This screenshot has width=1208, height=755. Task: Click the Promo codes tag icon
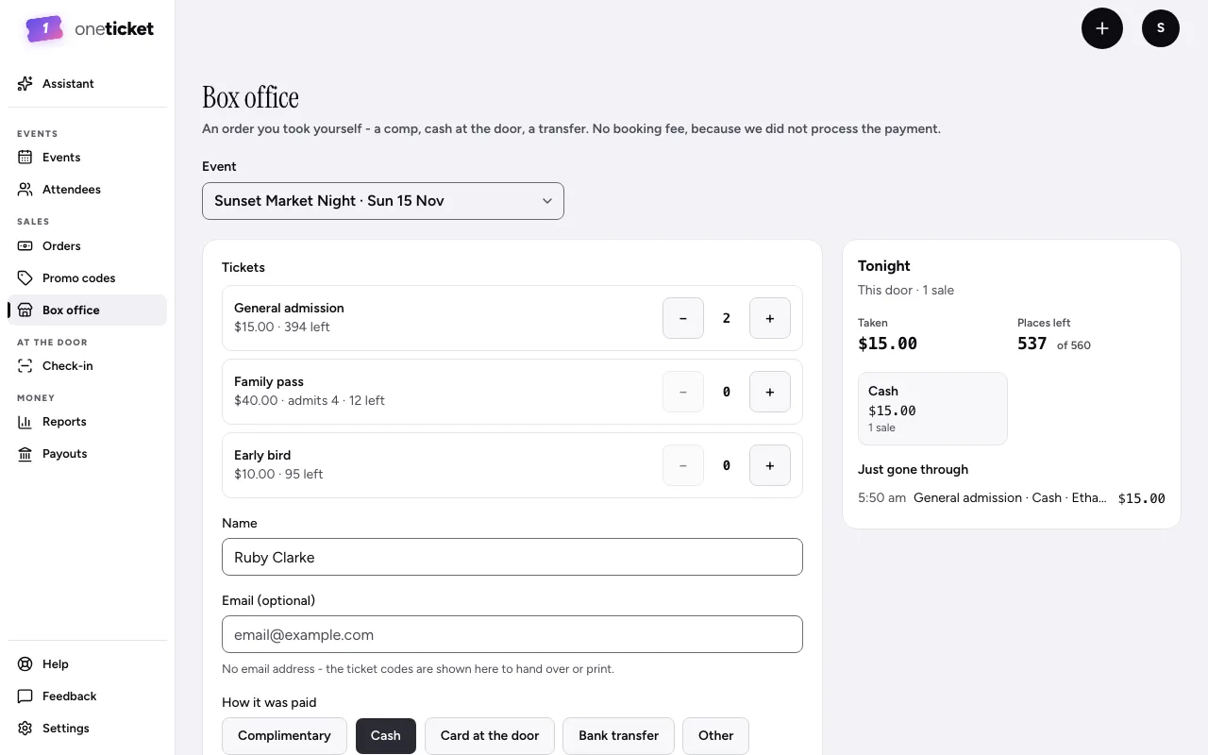pos(25,278)
